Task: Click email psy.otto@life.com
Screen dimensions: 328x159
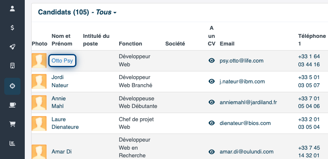Action: tap(242, 61)
